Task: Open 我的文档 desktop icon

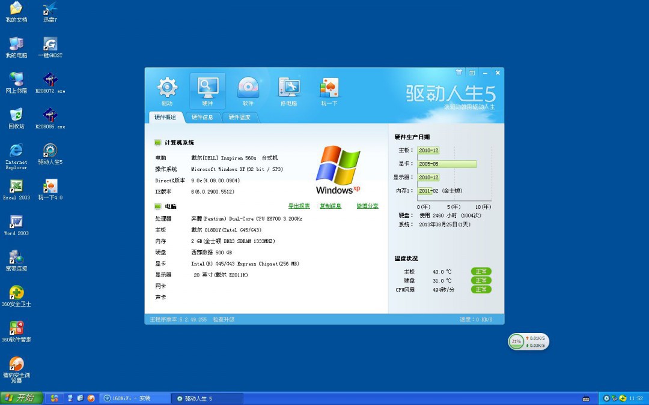Action: [16, 12]
